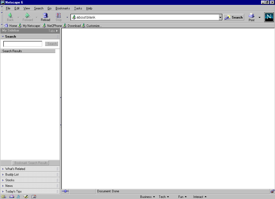Image resolution: width=275 pixels, height=199 pixels.
Task: Open Composer pen icon in taskbar
Action: click(26, 197)
